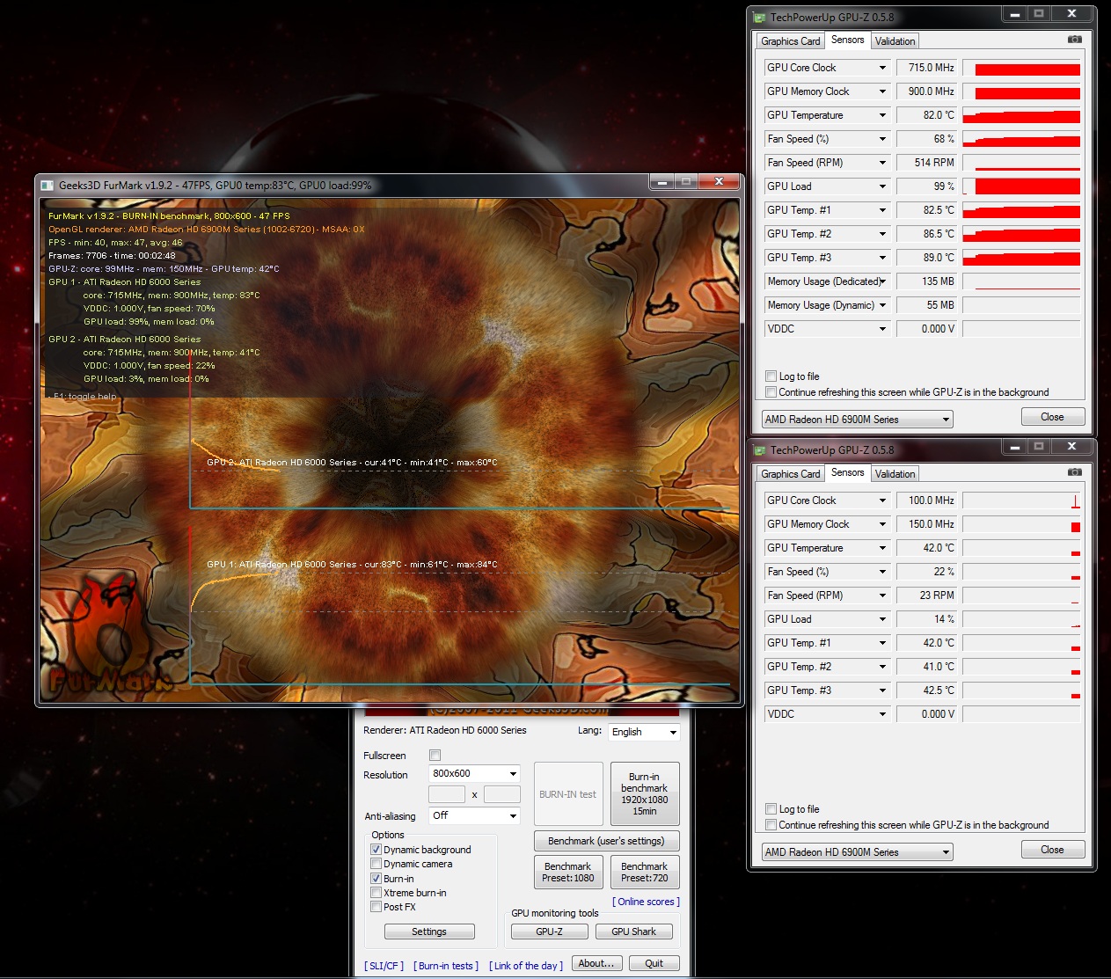1111x979 pixels.
Task: Click Benchmark (user's settings) button
Action: [x=606, y=841]
